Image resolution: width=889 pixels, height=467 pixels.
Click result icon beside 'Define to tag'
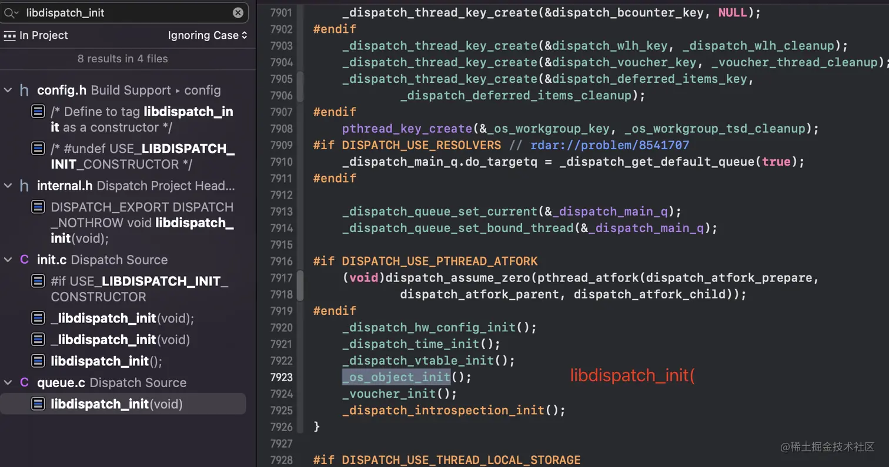38,112
